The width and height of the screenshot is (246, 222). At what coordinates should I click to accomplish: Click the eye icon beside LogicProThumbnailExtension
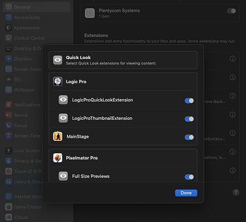[63, 118]
